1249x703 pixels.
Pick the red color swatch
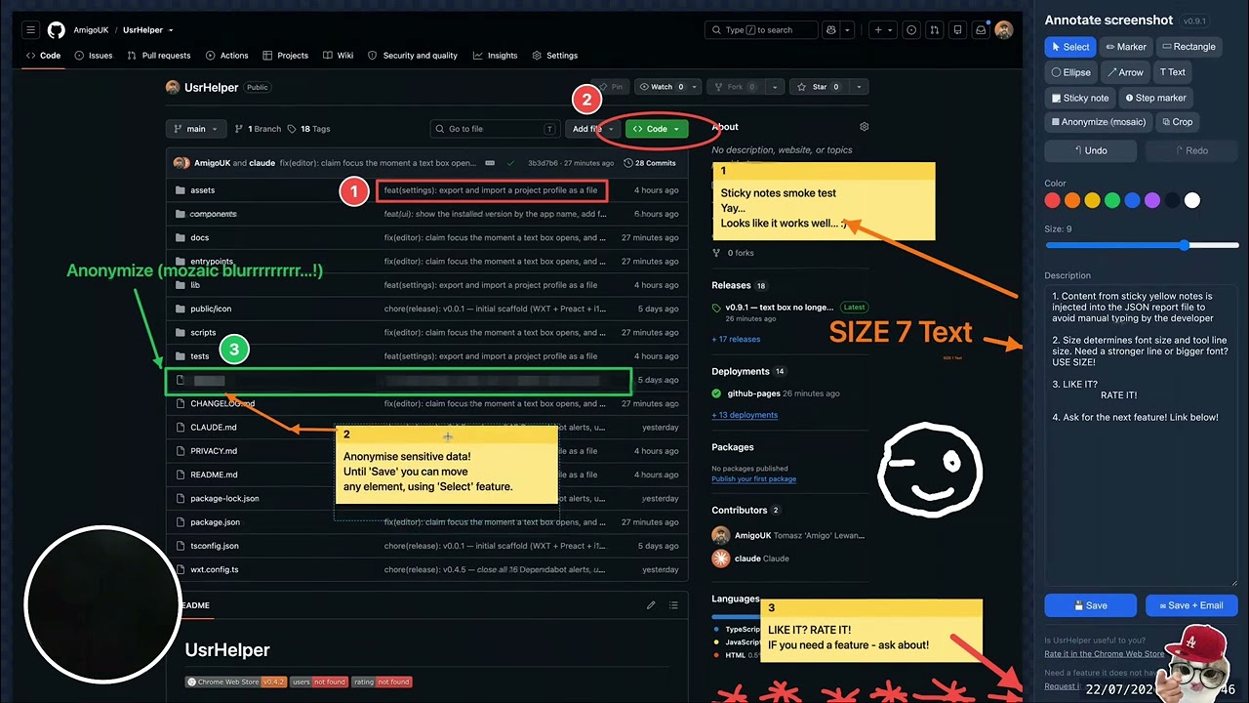(1052, 200)
